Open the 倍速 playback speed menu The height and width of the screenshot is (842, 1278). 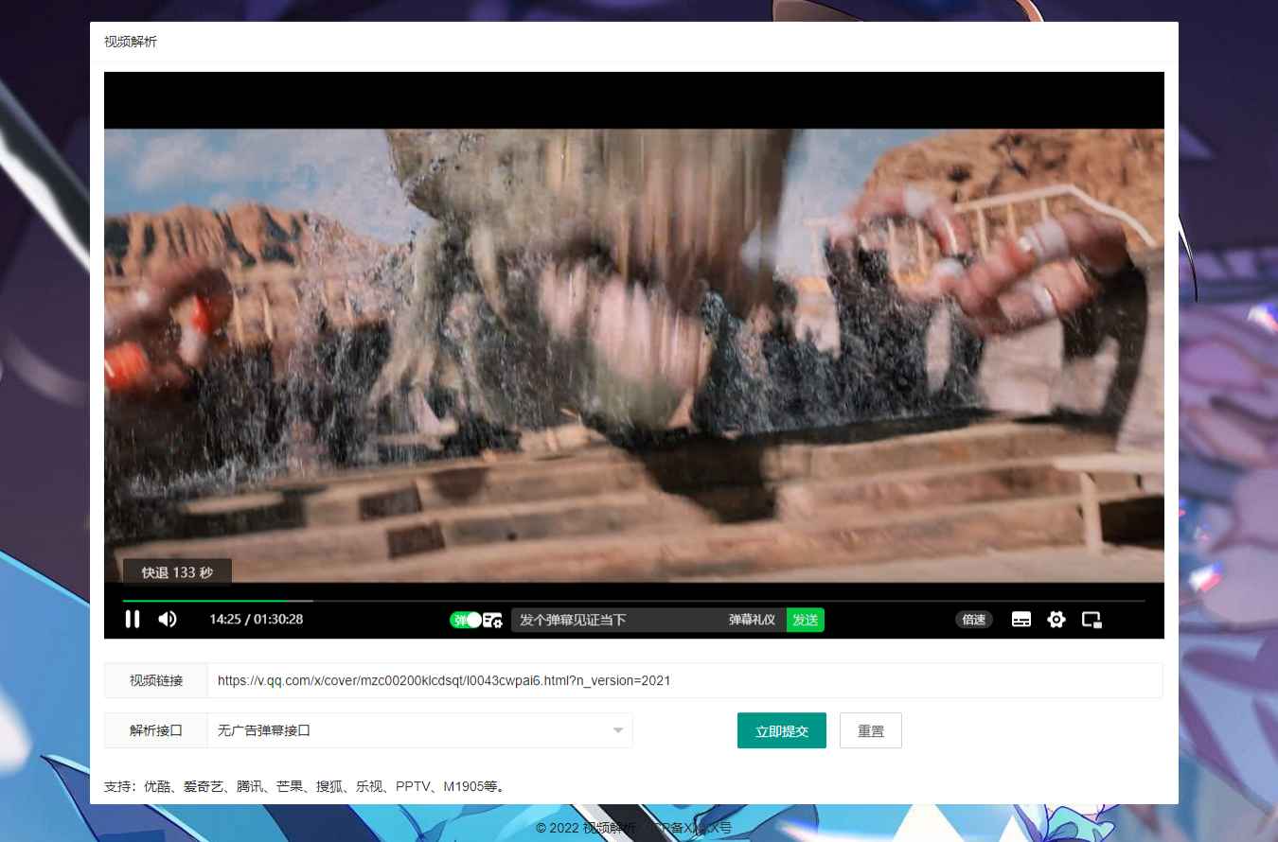(974, 620)
